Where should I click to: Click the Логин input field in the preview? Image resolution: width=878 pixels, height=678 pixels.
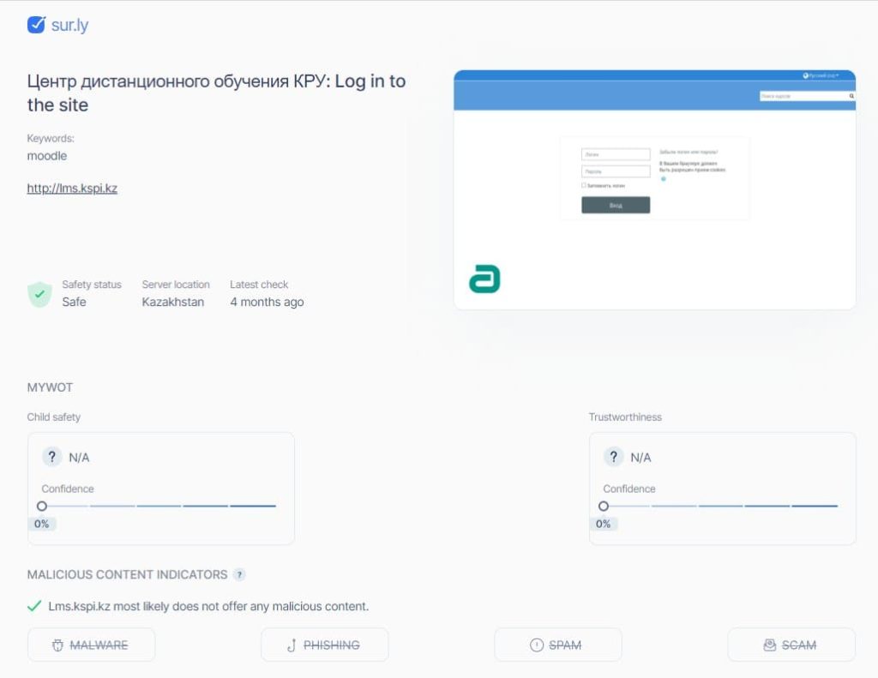[x=616, y=154]
